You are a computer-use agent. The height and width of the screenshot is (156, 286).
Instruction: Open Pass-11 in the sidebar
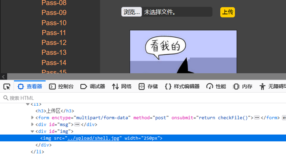(54, 33)
